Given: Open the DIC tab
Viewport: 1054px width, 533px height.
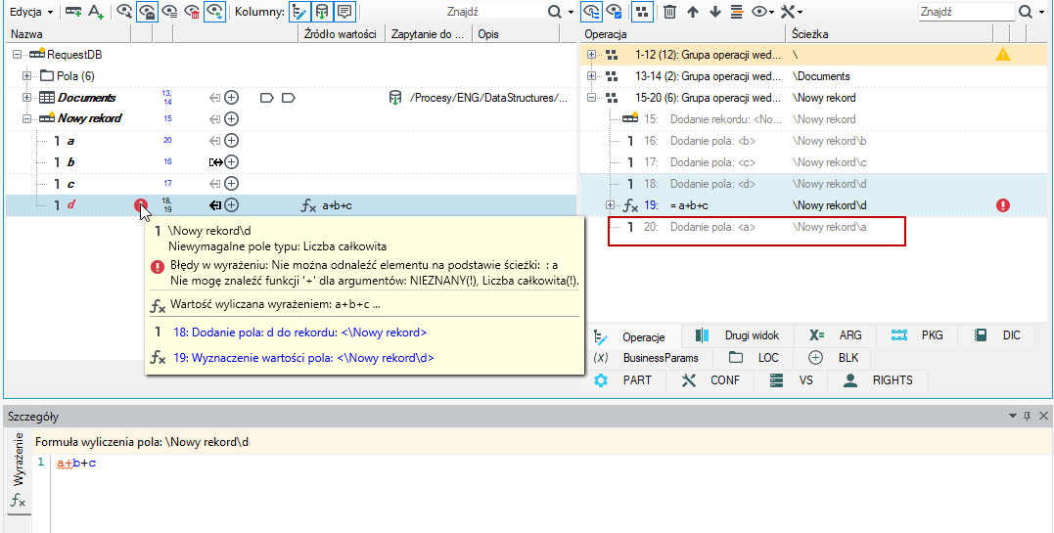Looking at the screenshot, I should click(x=998, y=335).
